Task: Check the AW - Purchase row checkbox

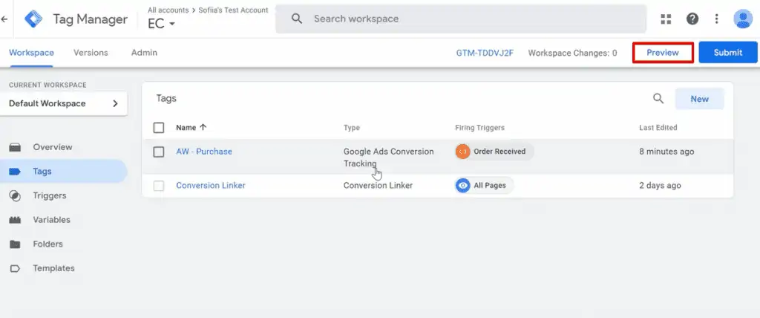Action: pos(159,152)
